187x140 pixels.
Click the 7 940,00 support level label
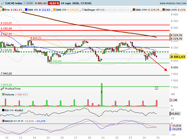(x=6, y=74)
